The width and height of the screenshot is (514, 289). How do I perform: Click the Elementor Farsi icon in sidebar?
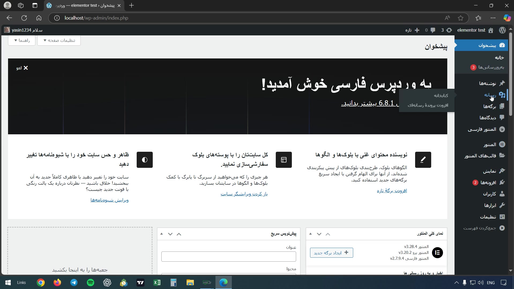502,129
